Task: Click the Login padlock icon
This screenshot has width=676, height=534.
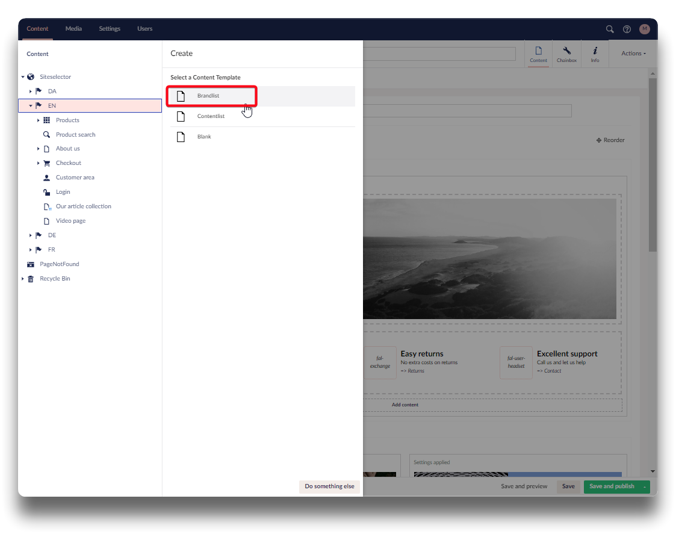Action: (47, 192)
